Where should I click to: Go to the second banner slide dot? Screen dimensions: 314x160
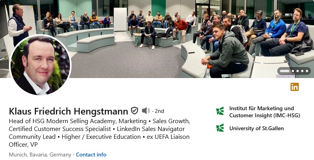tap(292, 71)
